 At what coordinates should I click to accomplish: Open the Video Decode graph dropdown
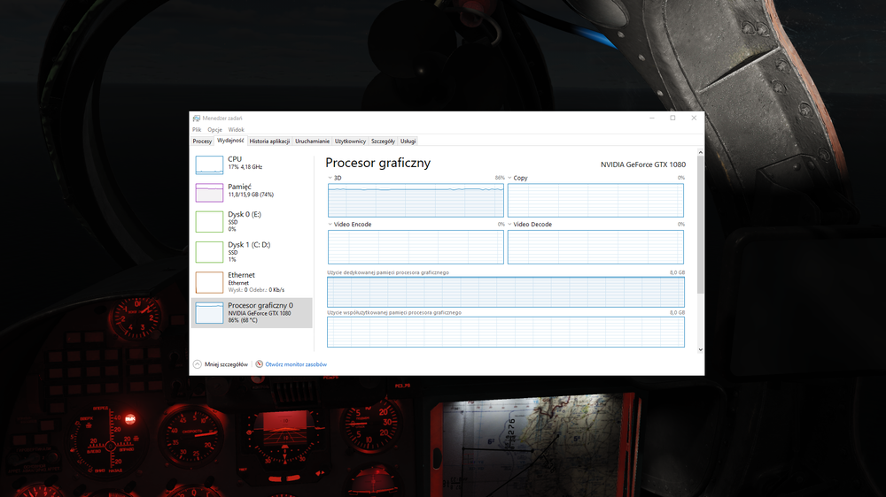click(x=509, y=225)
